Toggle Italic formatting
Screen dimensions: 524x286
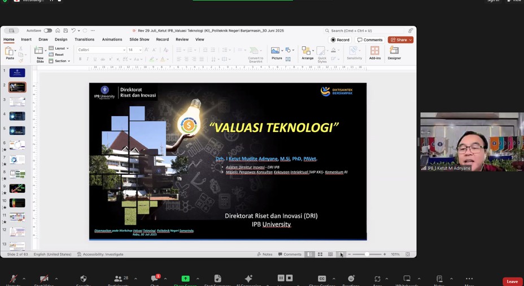point(88,59)
